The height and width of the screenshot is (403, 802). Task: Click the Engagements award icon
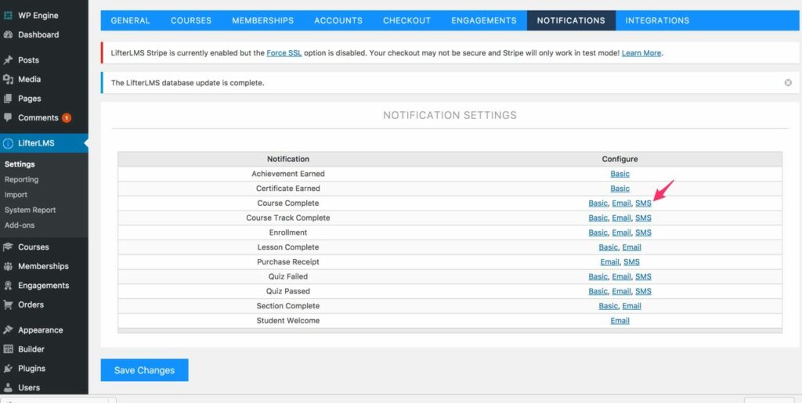point(8,286)
